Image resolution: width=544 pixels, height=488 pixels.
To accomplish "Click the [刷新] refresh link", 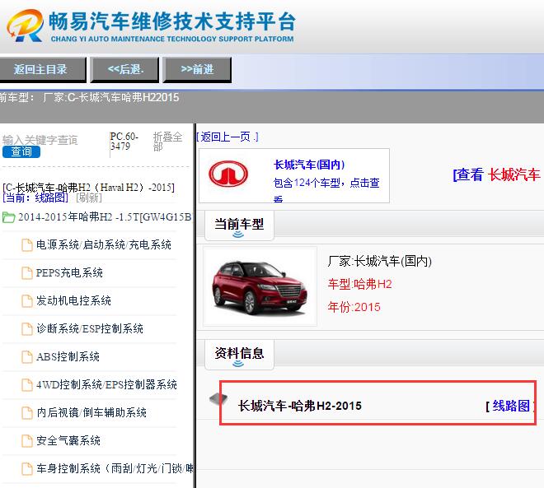I will 89,198.
